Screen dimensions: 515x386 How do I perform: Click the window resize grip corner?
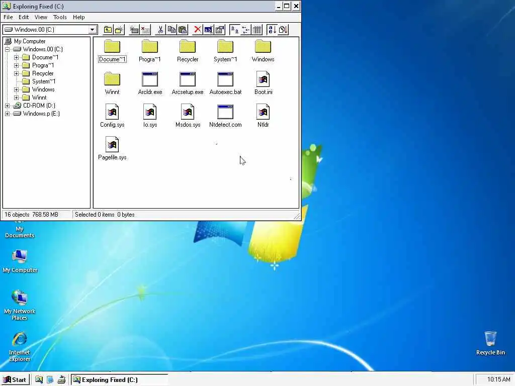297,216
